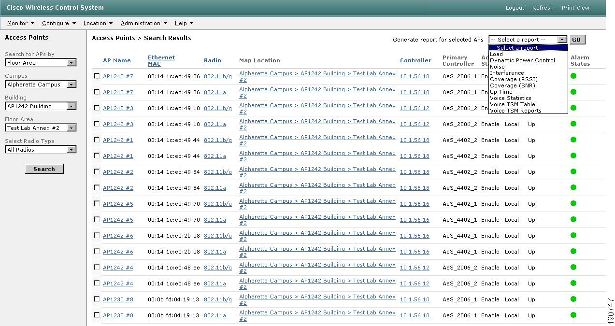Select the checkbox for AP1242 #7 802.11a row

[97, 92]
